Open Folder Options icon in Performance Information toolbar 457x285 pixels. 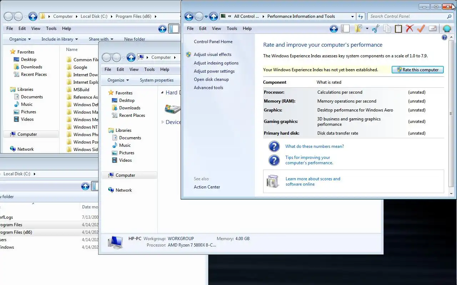(359, 29)
